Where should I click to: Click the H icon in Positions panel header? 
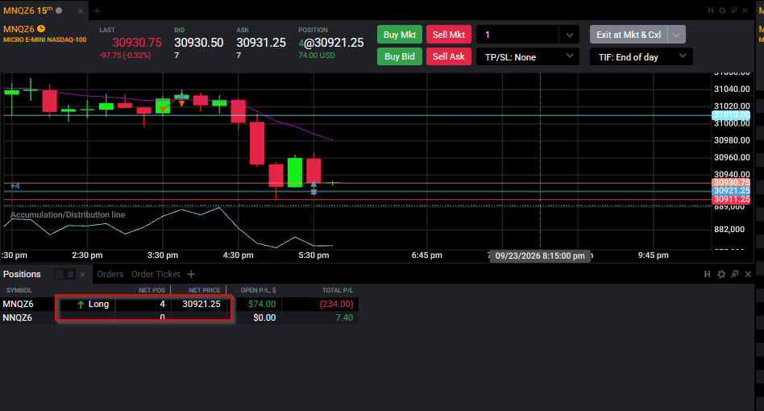[x=707, y=274]
